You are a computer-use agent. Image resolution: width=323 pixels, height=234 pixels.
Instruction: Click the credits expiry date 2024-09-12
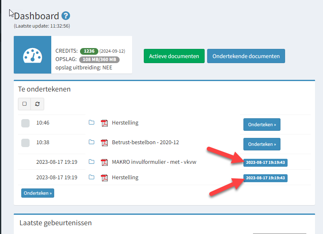(x=112, y=51)
